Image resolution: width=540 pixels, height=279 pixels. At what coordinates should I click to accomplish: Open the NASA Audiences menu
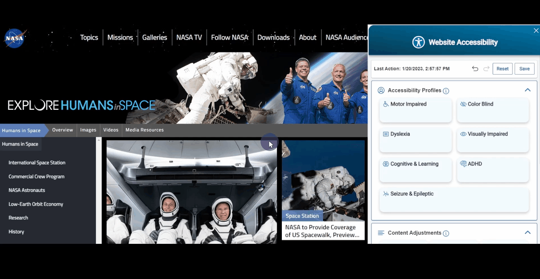[x=347, y=37]
